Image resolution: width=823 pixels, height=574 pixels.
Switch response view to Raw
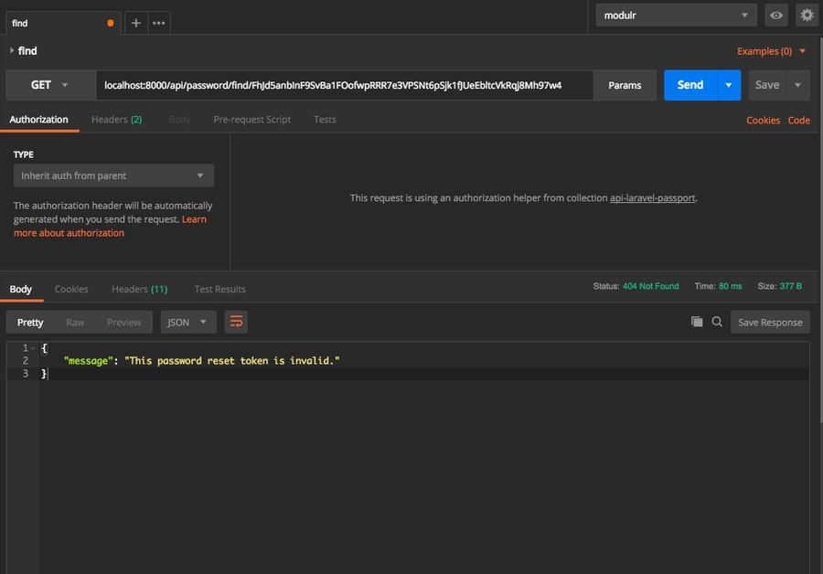pos(75,322)
